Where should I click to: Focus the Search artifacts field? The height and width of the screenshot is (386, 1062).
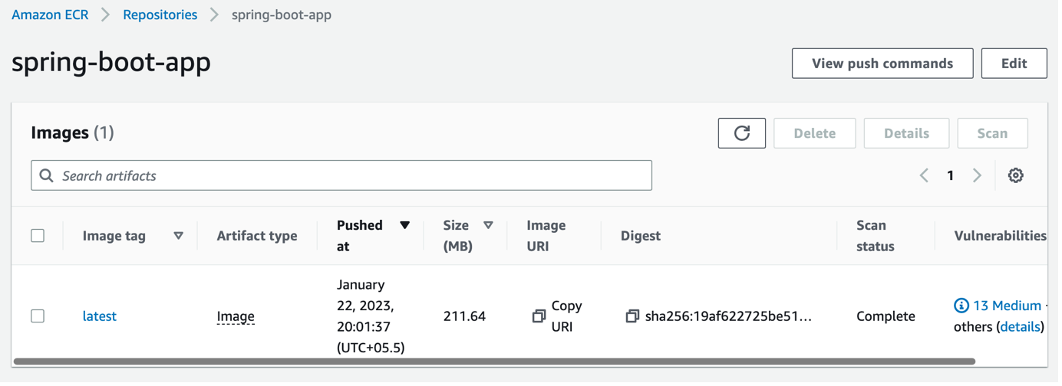(x=342, y=176)
